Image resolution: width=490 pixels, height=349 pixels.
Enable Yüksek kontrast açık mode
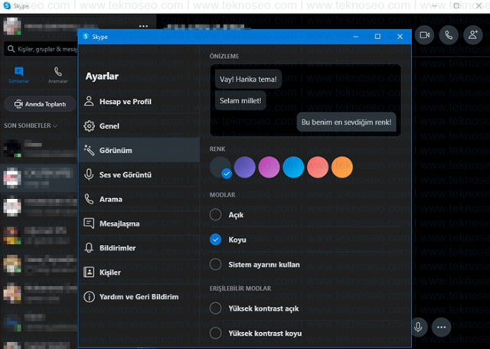click(x=216, y=308)
